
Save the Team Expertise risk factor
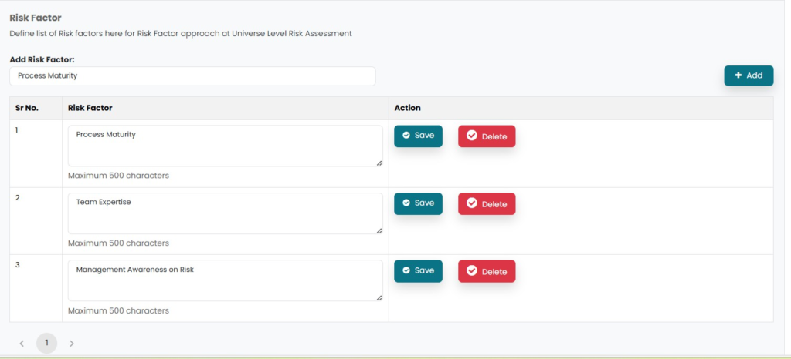[418, 203]
